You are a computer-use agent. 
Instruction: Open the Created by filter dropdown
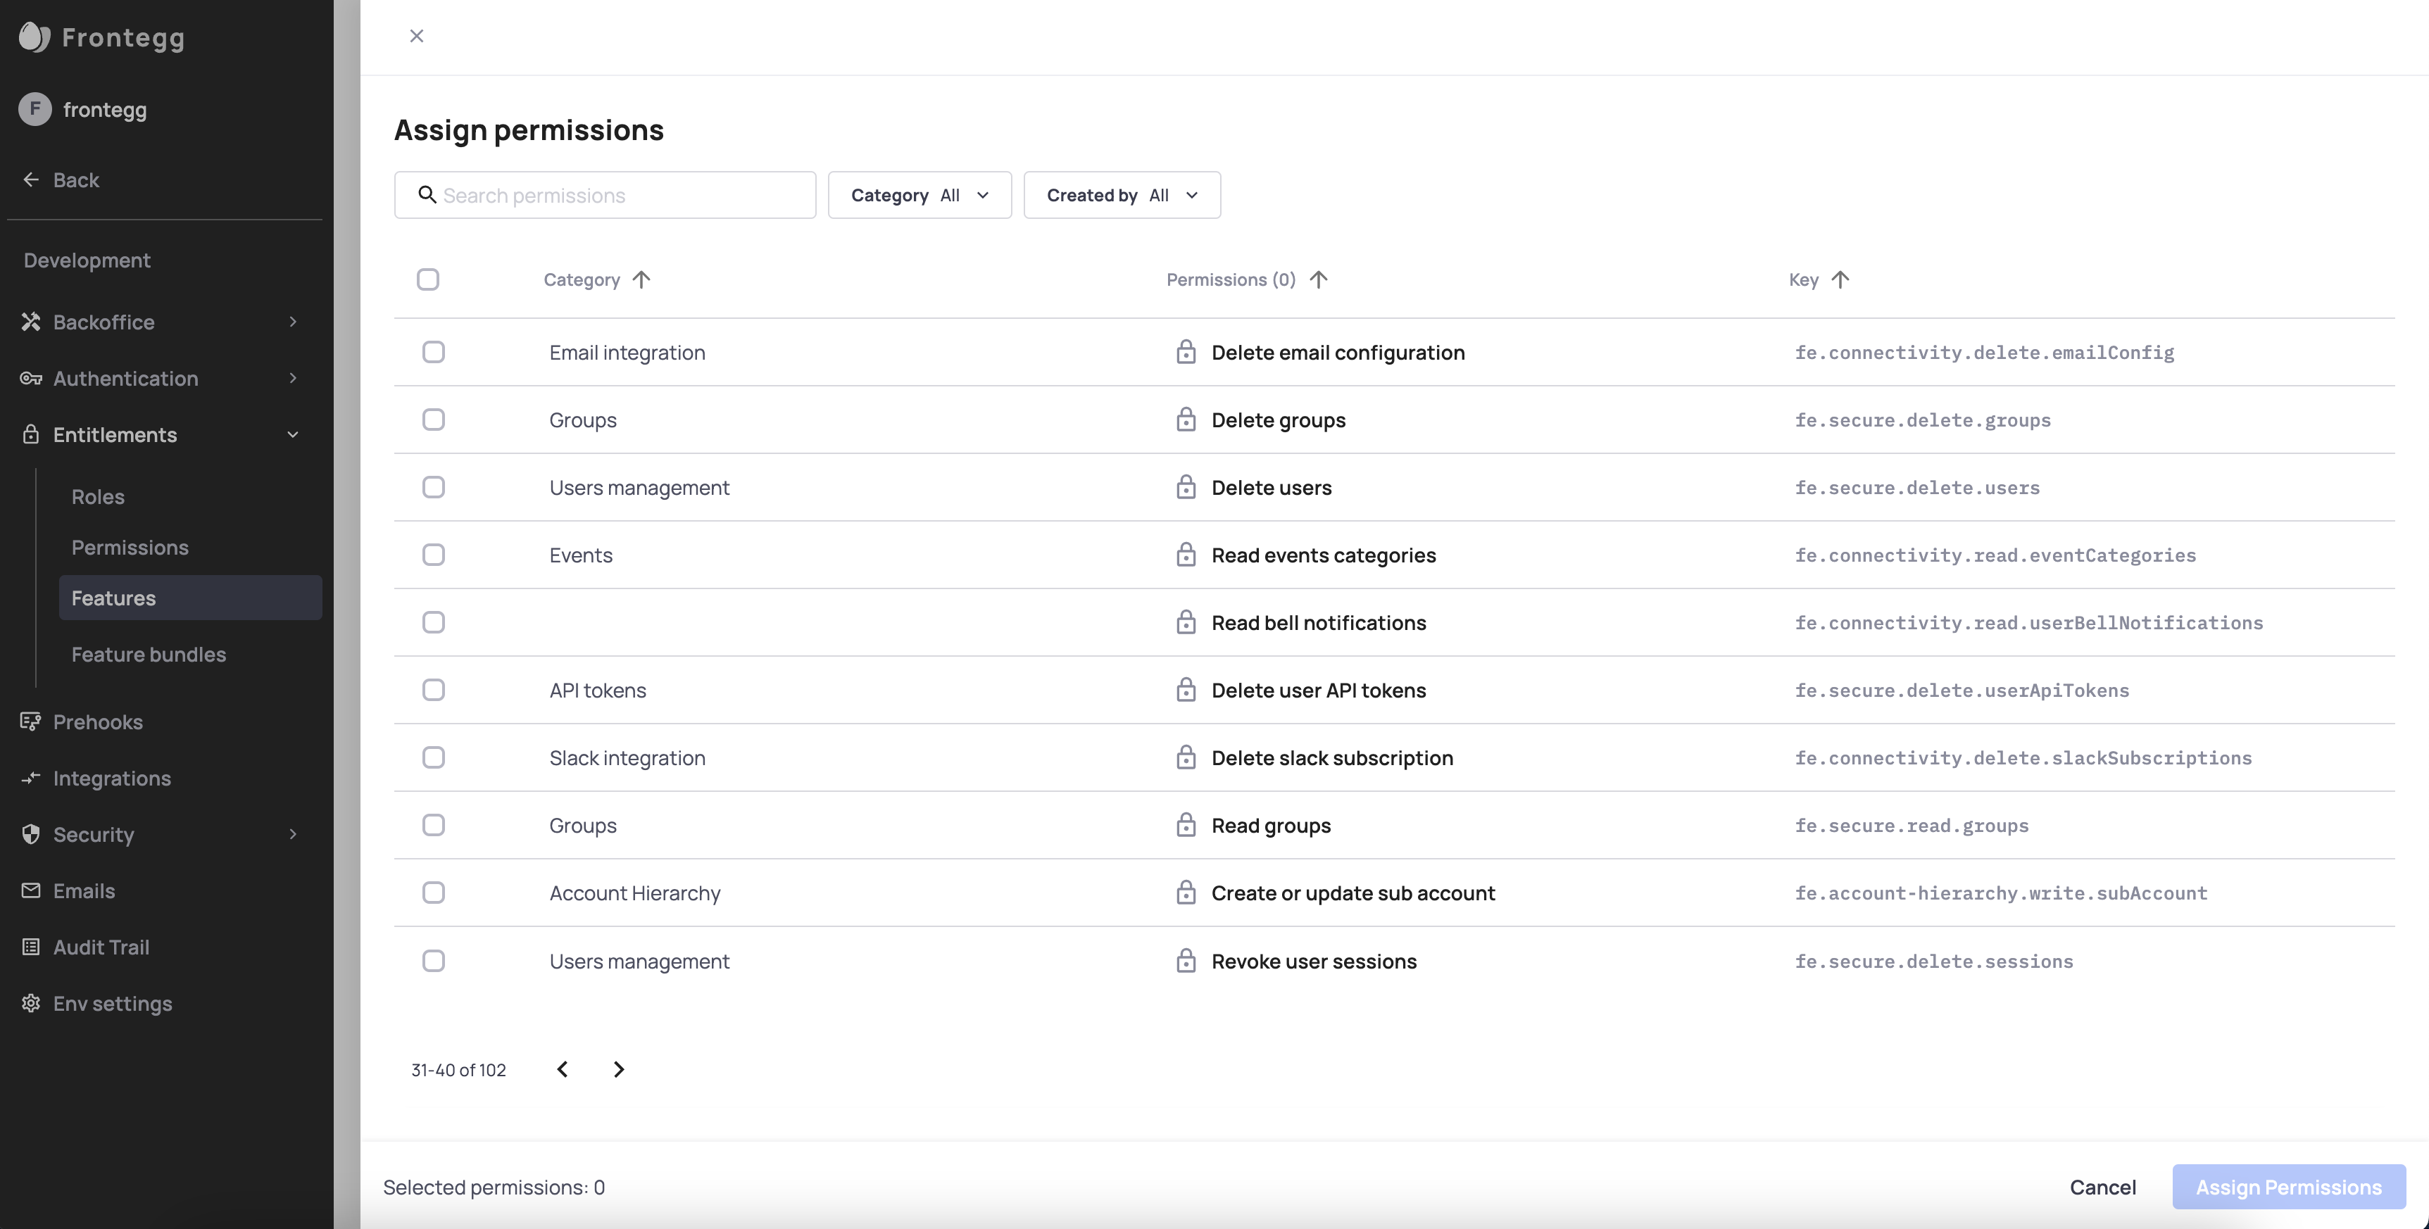click(x=1121, y=195)
